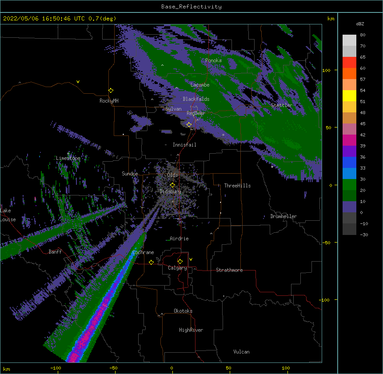
Task: Click the Ponoka city label
Action: (213, 60)
